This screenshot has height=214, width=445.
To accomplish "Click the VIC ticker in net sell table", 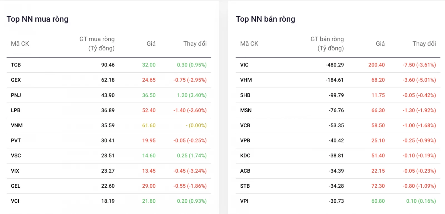I will pyautogui.click(x=244, y=65).
